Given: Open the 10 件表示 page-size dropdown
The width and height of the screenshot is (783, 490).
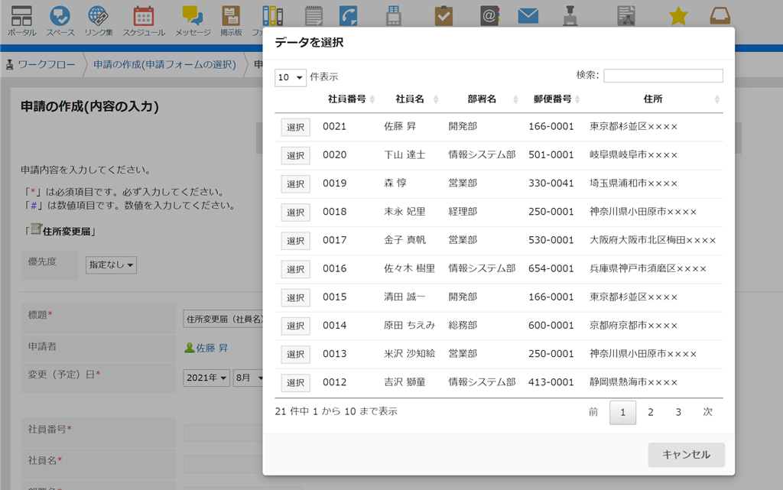Looking at the screenshot, I should (x=290, y=77).
